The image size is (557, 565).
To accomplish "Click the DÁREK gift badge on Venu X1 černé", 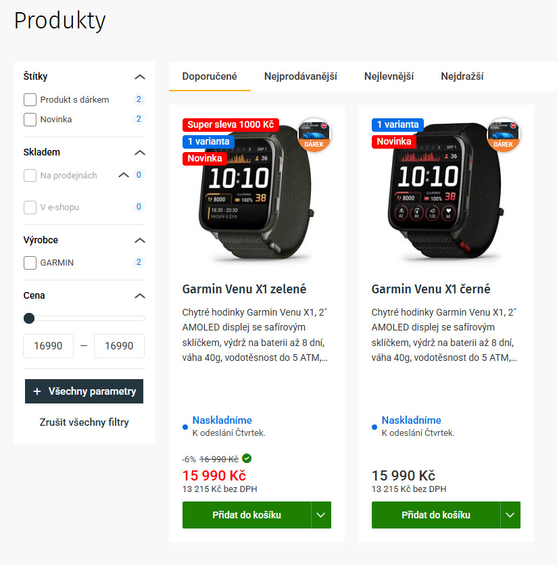I will pyautogui.click(x=503, y=134).
